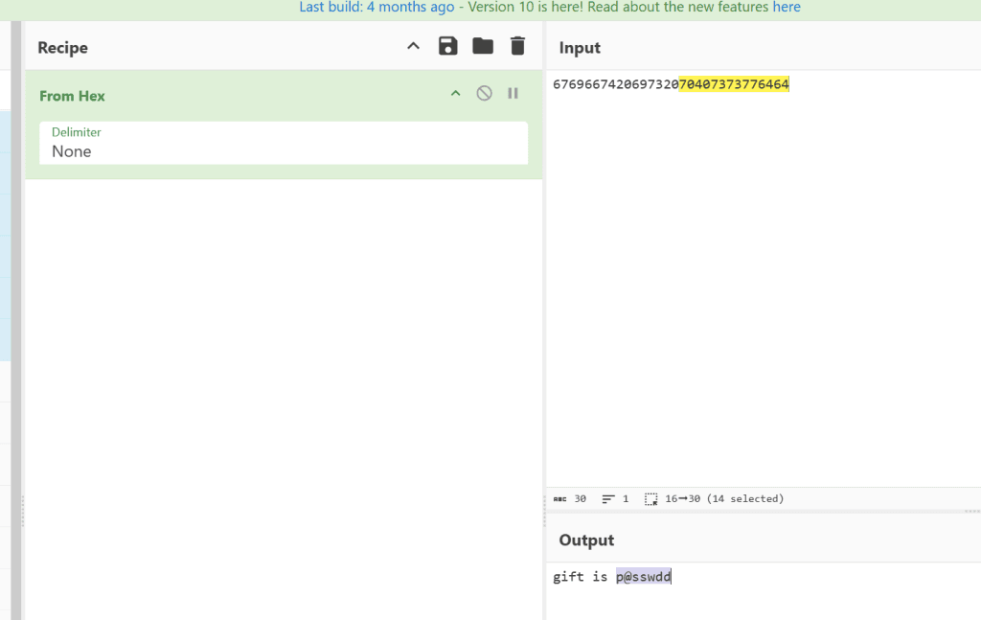Click inside the Input hex text
Image resolution: width=981 pixels, height=620 pixels.
[614, 85]
